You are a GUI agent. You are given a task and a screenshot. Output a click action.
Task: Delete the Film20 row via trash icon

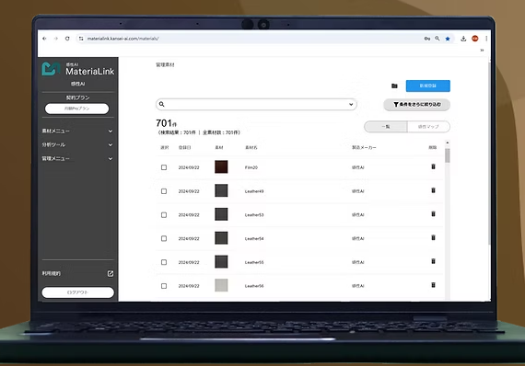click(x=433, y=166)
